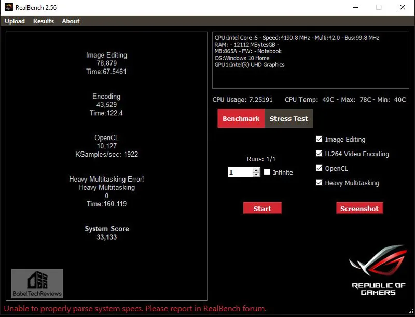Click the Runs: 1/1 label
The height and width of the screenshot is (317, 415).
(x=261, y=159)
